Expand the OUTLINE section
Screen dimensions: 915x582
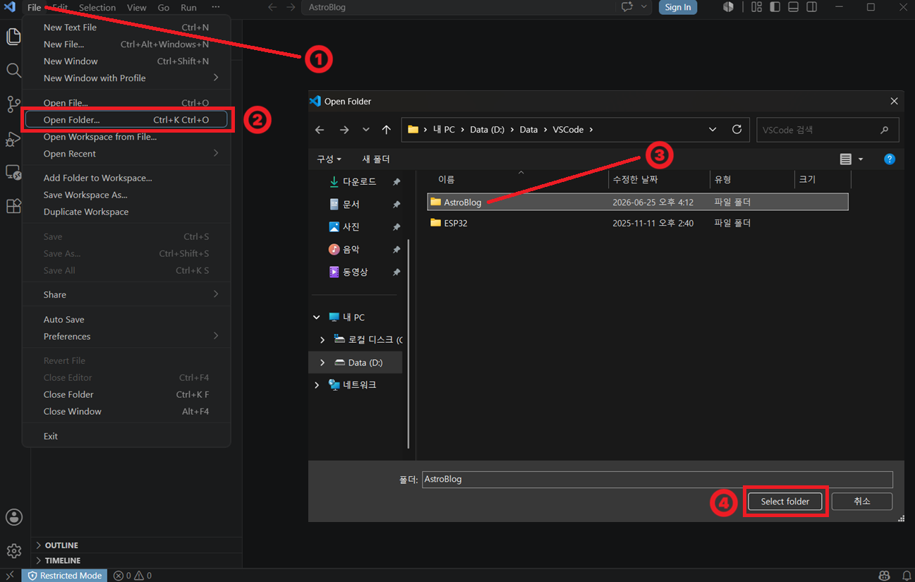[61, 545]
